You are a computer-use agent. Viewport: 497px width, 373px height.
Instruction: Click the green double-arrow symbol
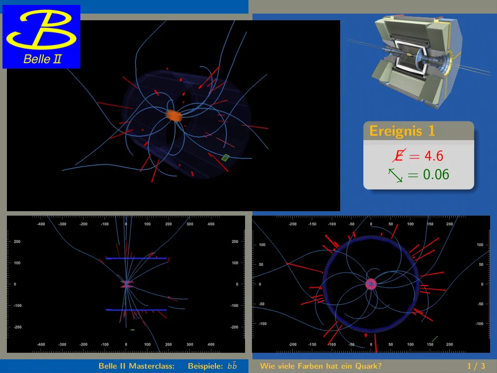(x=395, y=175)
